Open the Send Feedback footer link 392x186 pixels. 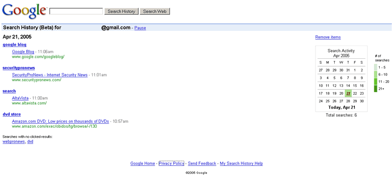tap(202, 163)
